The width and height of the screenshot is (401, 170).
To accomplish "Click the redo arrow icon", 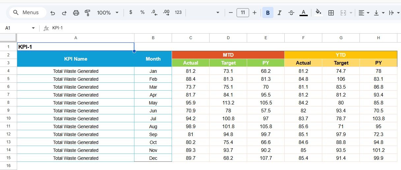I will click(64, 13).
